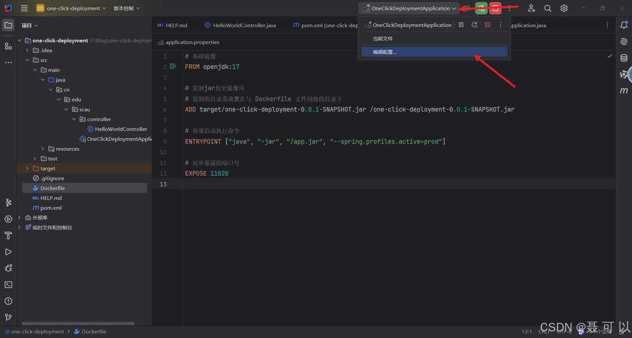Open the 版本控制 dropdown menu
Viewport: 632px width, 338px height.
pos(126,8)
